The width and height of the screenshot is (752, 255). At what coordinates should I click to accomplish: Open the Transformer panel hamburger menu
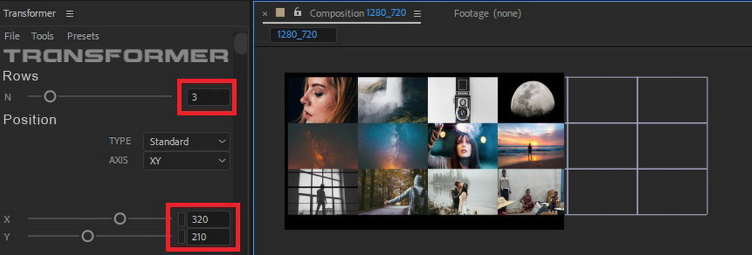pos(70,13)
